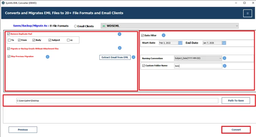256x137 pixels.
Task: Click Extract Email from EML button
Action: (115, 57)
